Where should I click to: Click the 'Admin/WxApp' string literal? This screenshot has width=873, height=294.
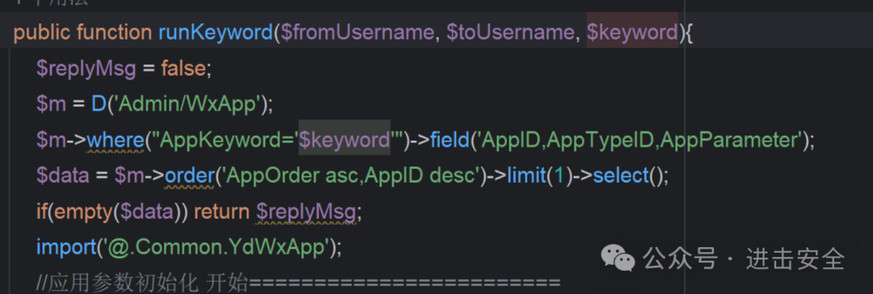point(187,104)
